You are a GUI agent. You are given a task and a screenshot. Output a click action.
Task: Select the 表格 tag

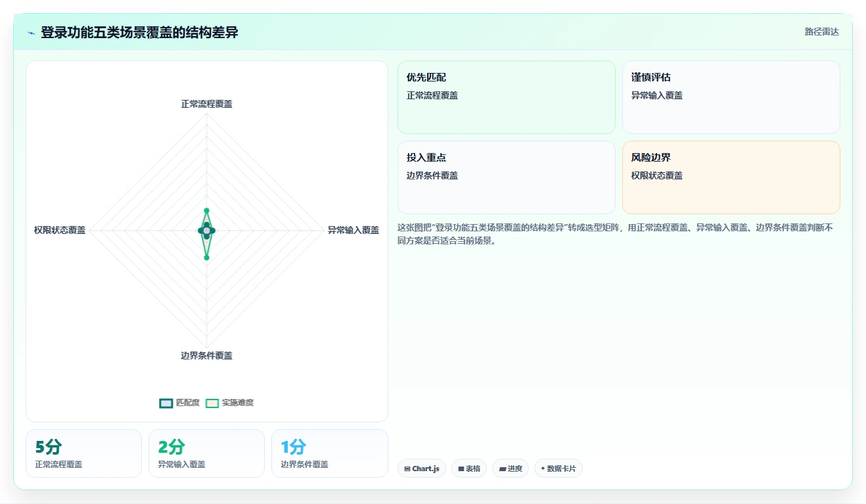click(x=469, y=469)
